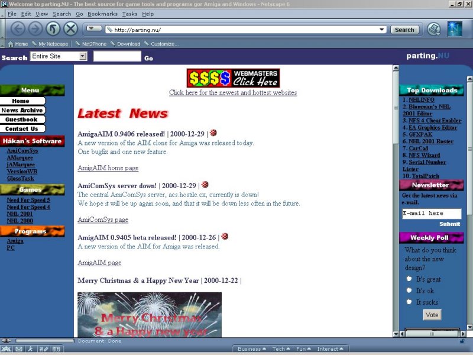The width and height of the screenshot is (473, 355).
Task: Open the Navigator component icon in taskbar
Action: click(x=7, y=349)
